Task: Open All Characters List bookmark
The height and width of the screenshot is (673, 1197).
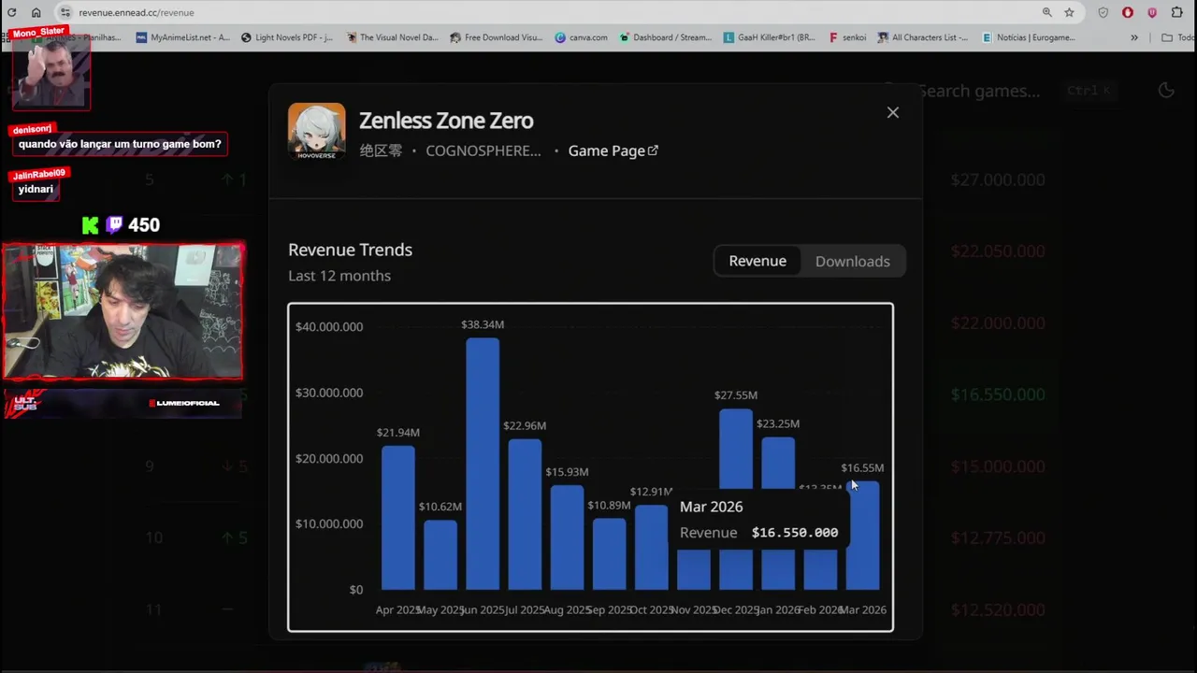Action: point(923,37)
